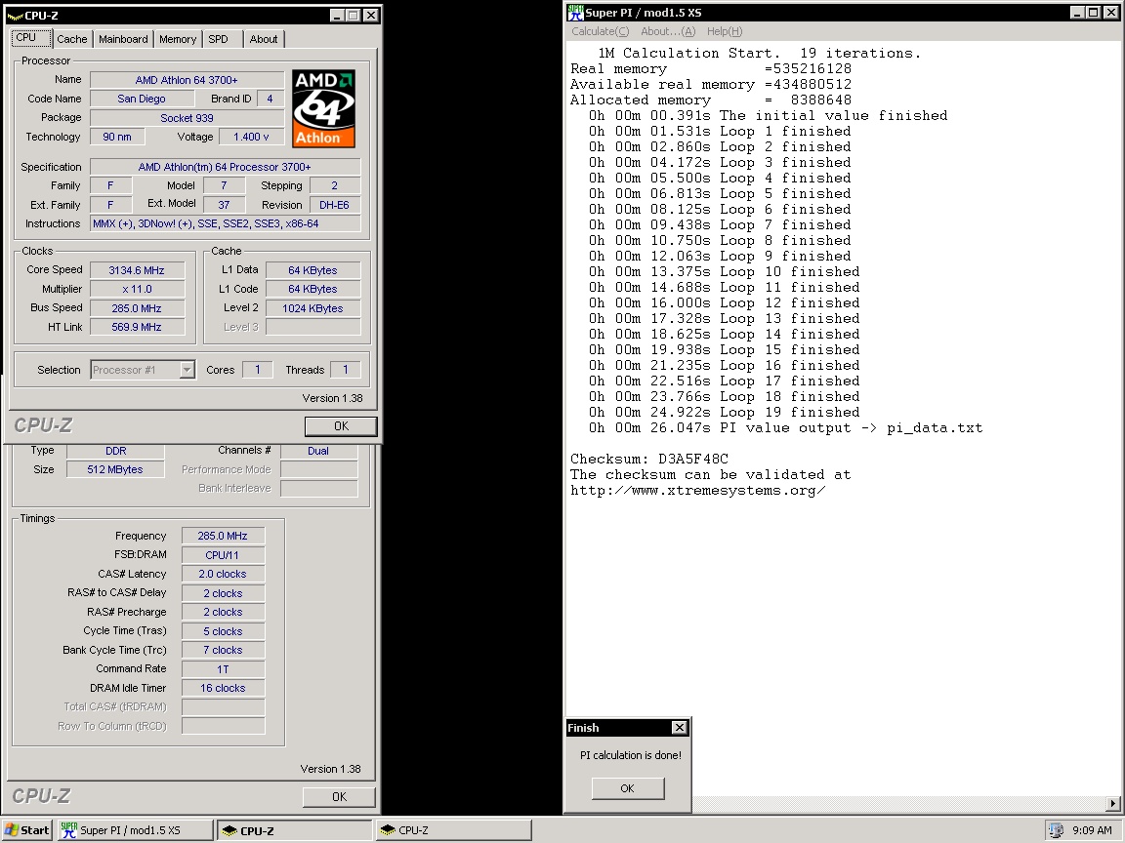The height and width of the screenshot is (843, 1125).
Task: Switch to second CPU-Z taskbar button
Action: [x=453, y=830]
